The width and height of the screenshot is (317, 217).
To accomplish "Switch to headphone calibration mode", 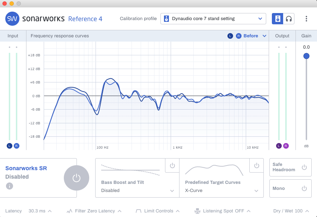I will coord(289,19).
